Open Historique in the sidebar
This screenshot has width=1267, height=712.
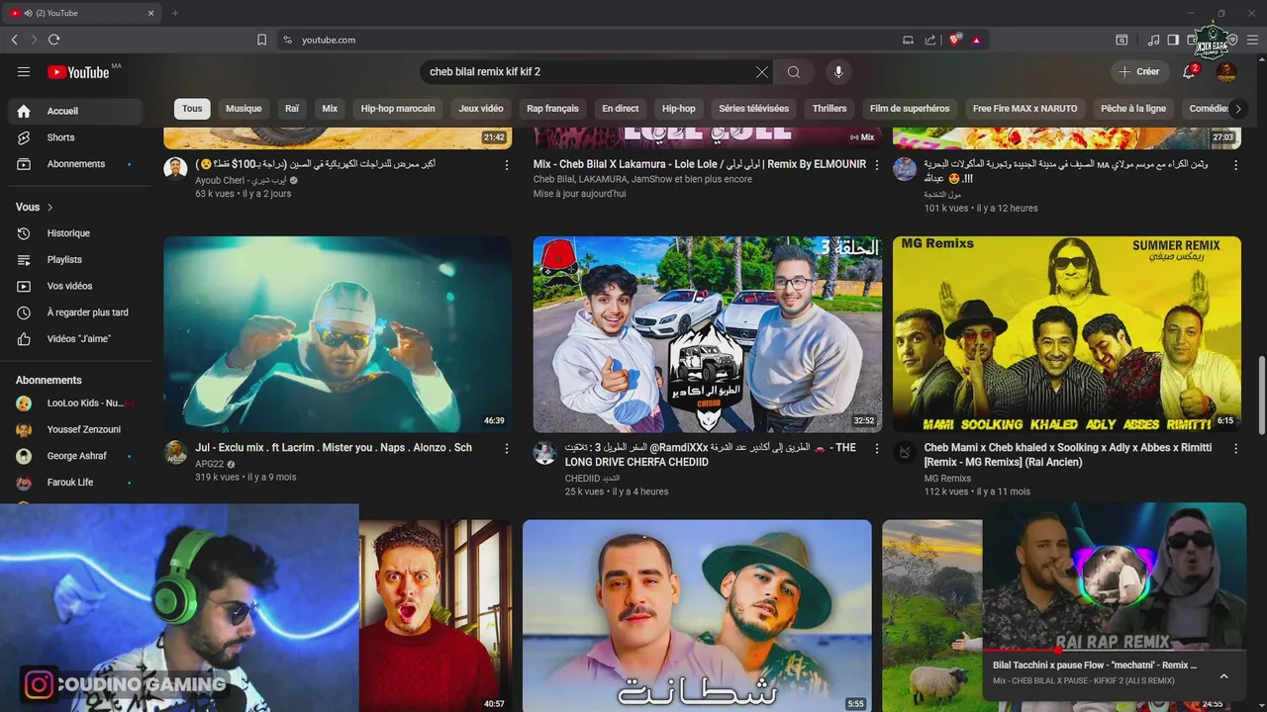coord(77,233)
